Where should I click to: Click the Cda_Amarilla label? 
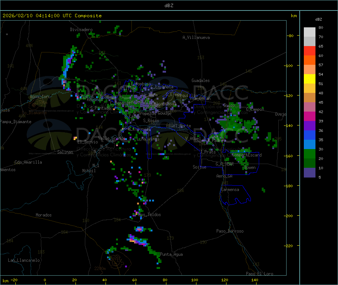[x=28, y=162]
